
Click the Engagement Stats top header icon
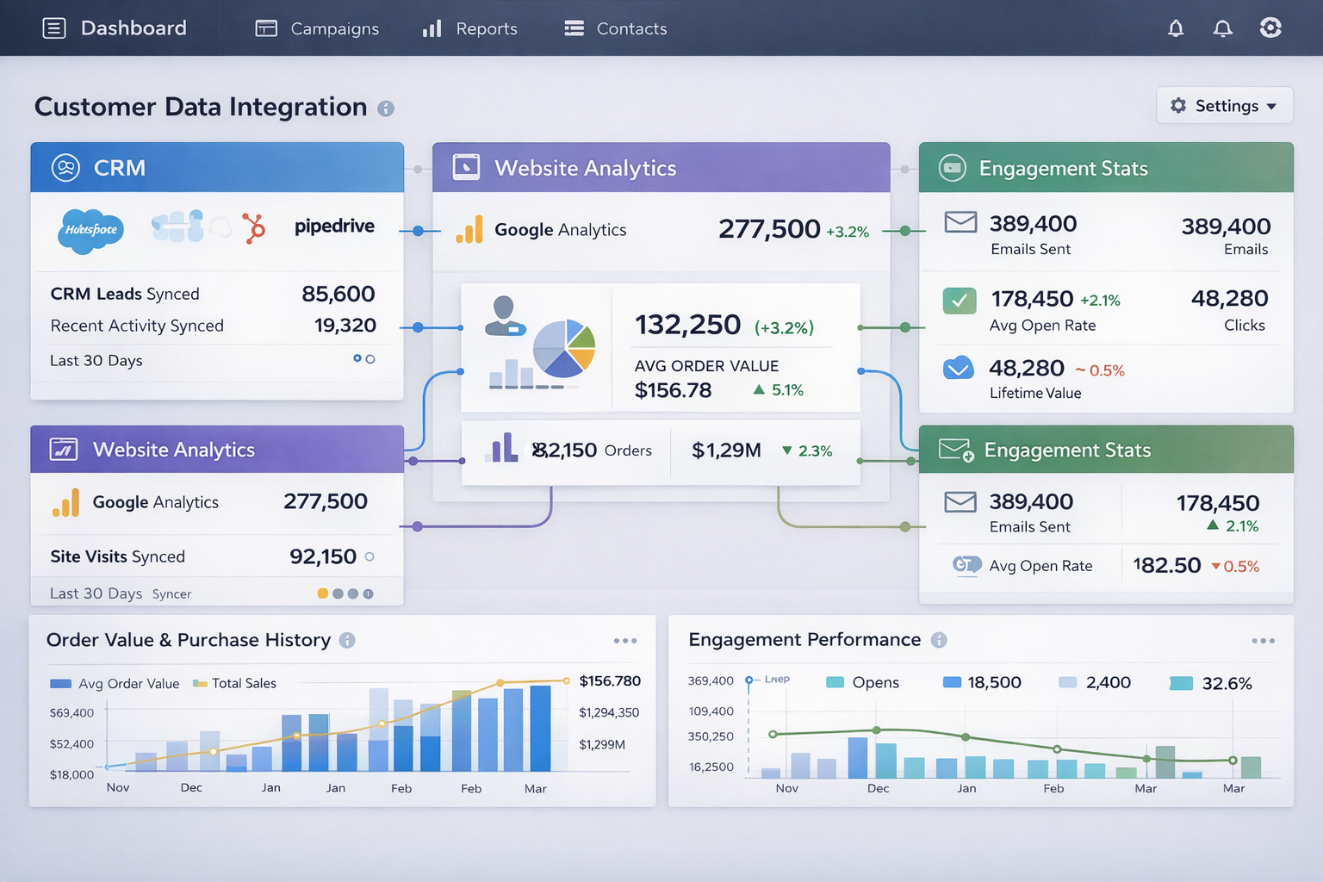952,167
